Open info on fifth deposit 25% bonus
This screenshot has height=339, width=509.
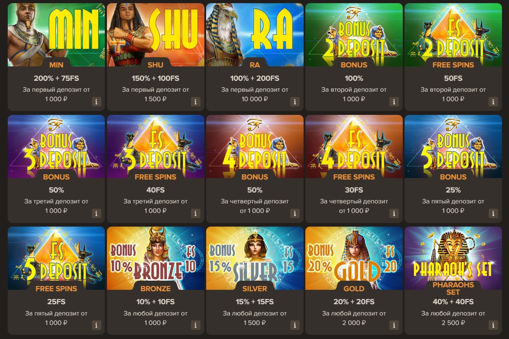click(x=493, y=214)
